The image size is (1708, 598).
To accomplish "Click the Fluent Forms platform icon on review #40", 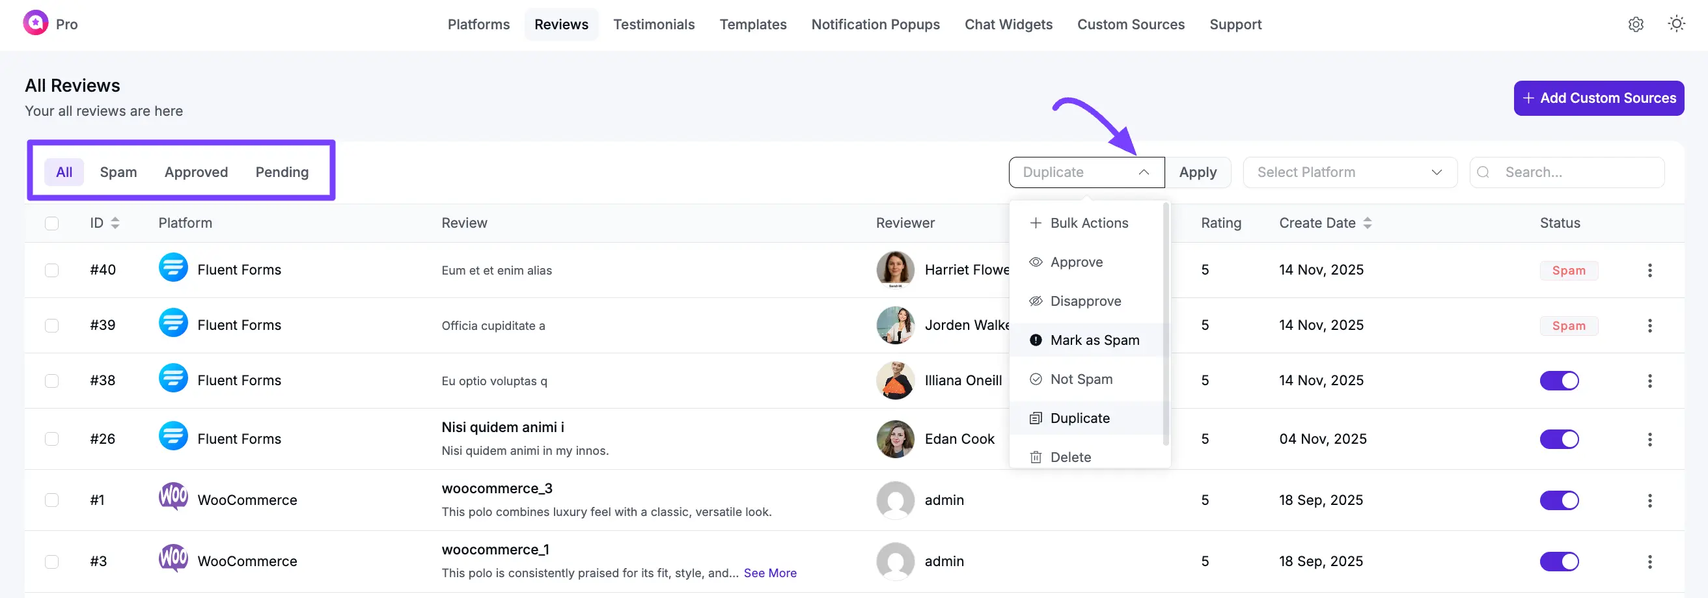I will [x=172, y=269].
